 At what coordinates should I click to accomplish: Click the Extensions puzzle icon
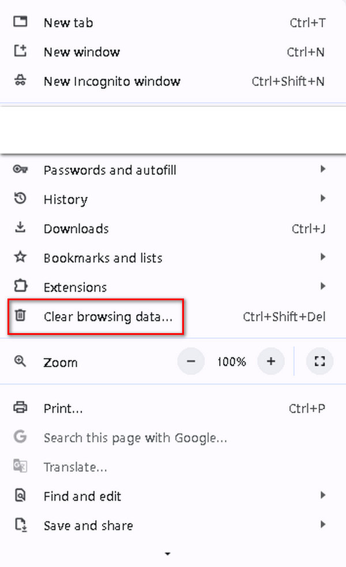(x=20, y=287)
